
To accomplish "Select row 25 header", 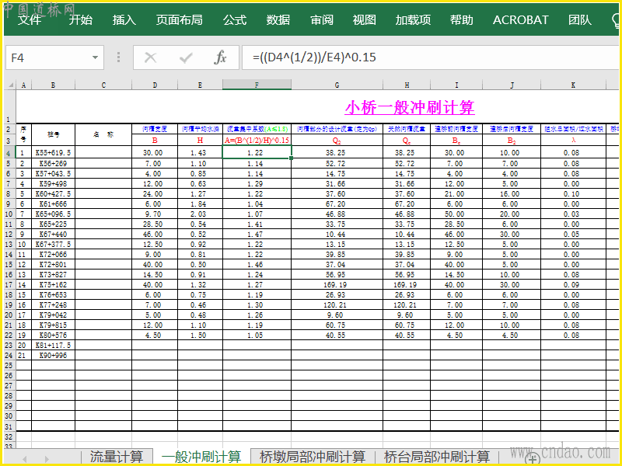I will click(x=9, y=365).
